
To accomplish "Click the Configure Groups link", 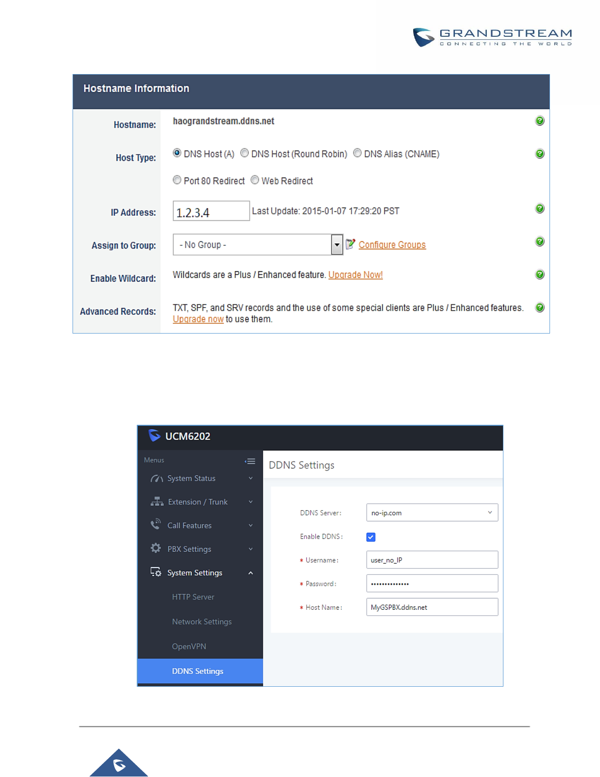I will pyautogui.click(x=392, y=245).
